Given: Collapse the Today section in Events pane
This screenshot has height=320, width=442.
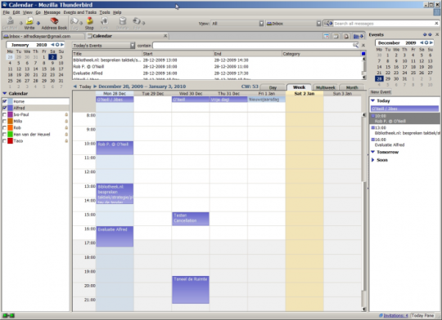Looking at the screenshot, I should coord(373,100).
